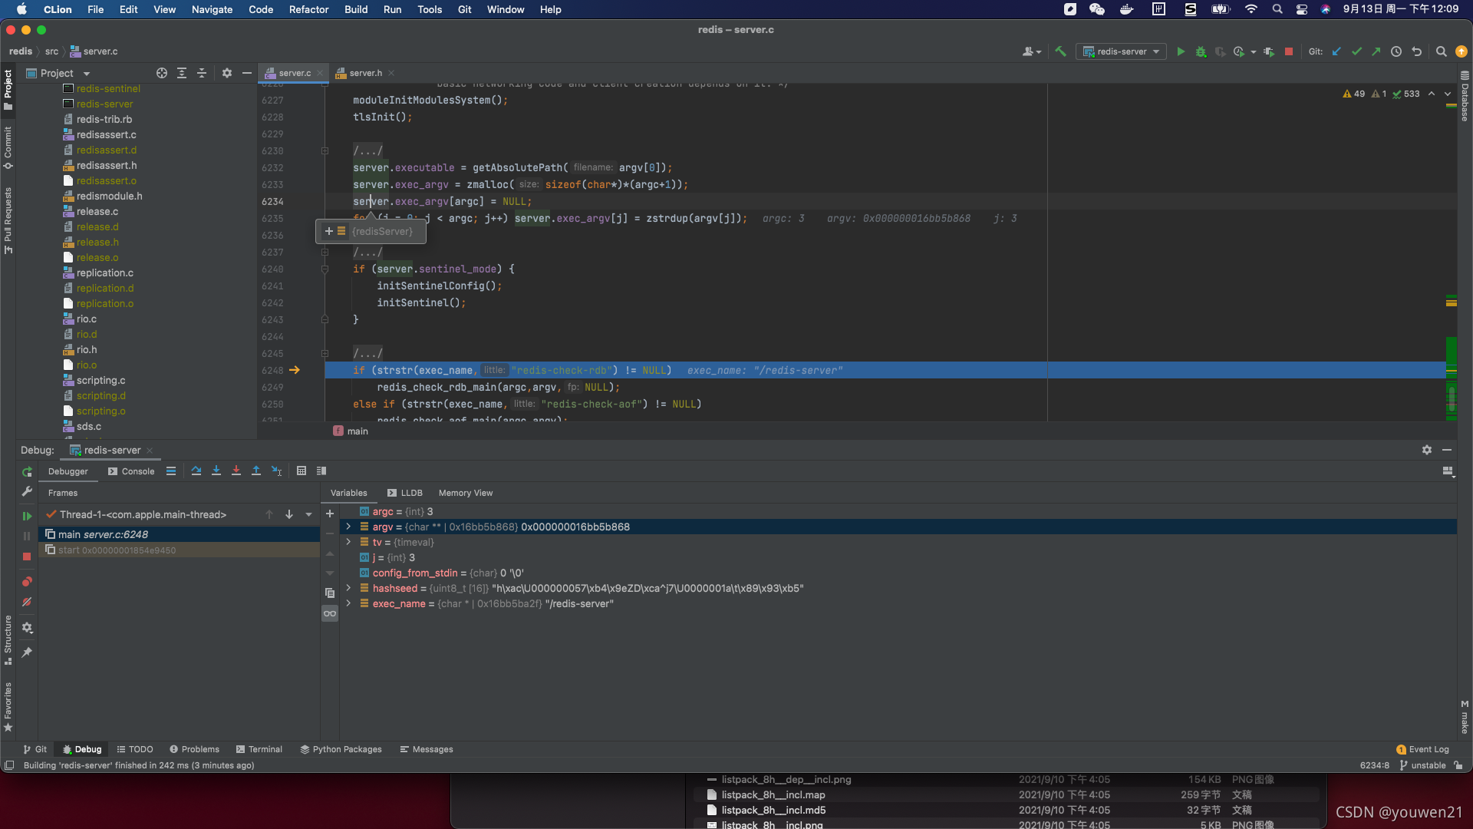Click Rerun redis-server debug icon
This screenshot has width=1473, height=829.
(27, 471)
